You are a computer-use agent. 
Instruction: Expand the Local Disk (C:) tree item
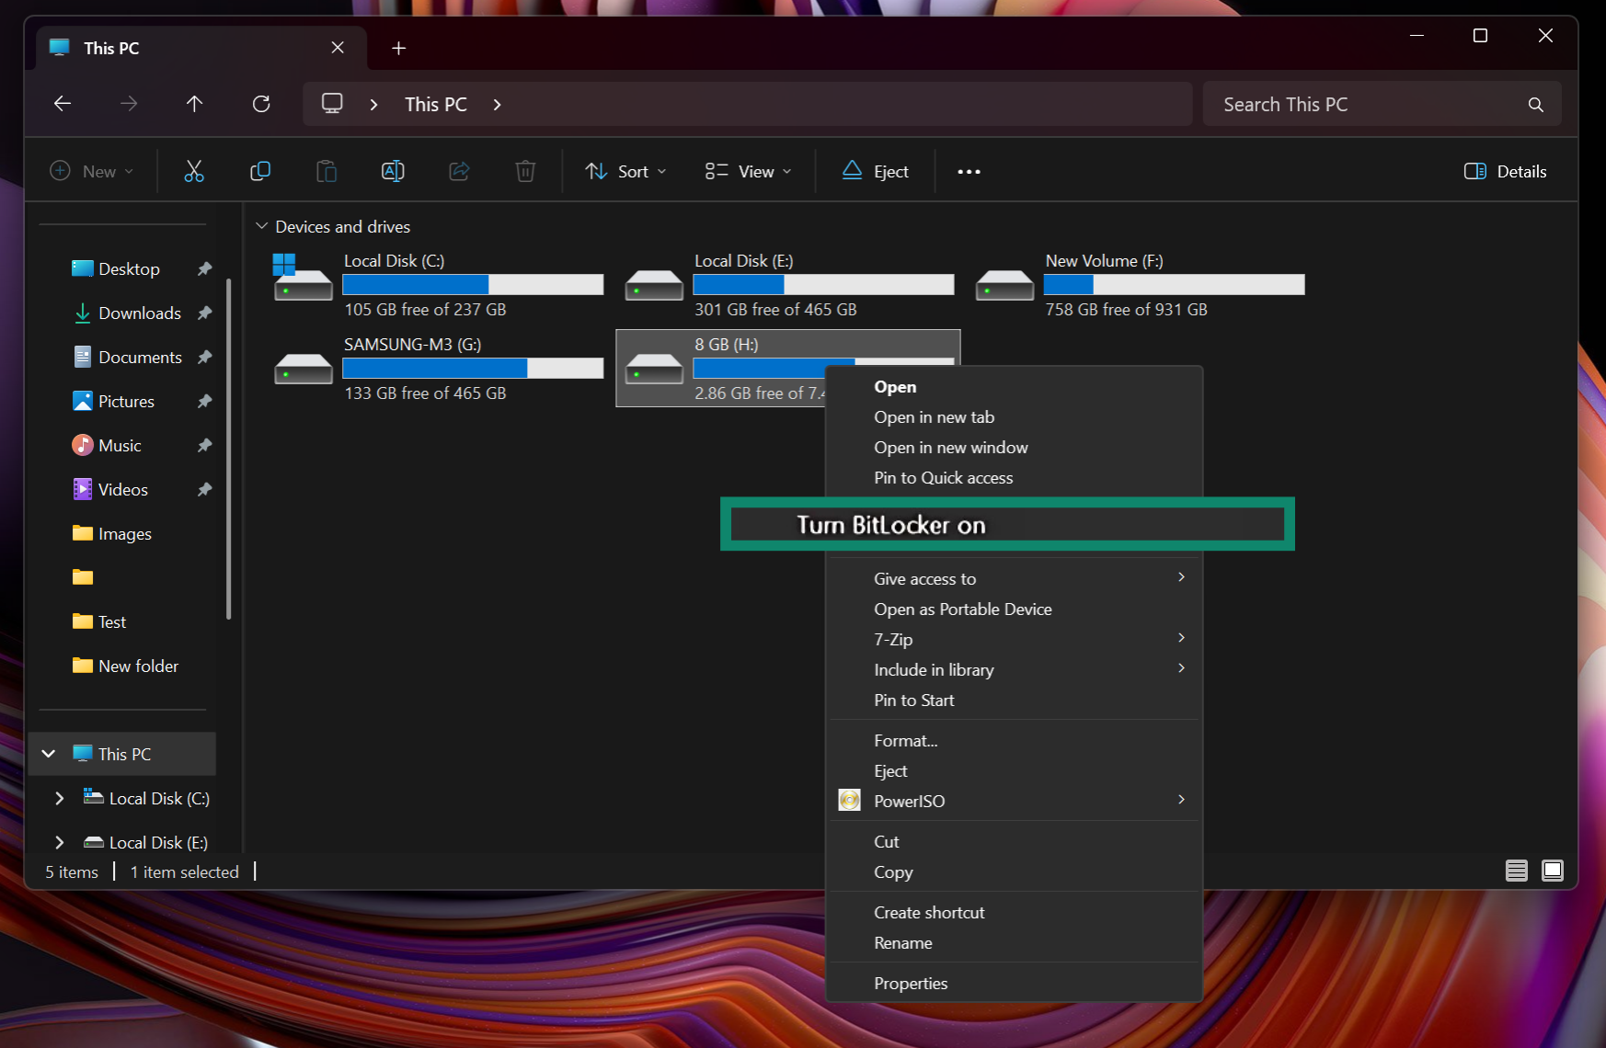pos(59,798)
